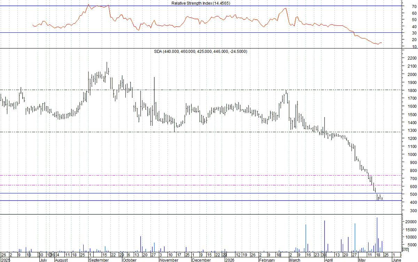Click the 20000 volume axis label
This screenshot has width=418, height=262.
(411, 222)
